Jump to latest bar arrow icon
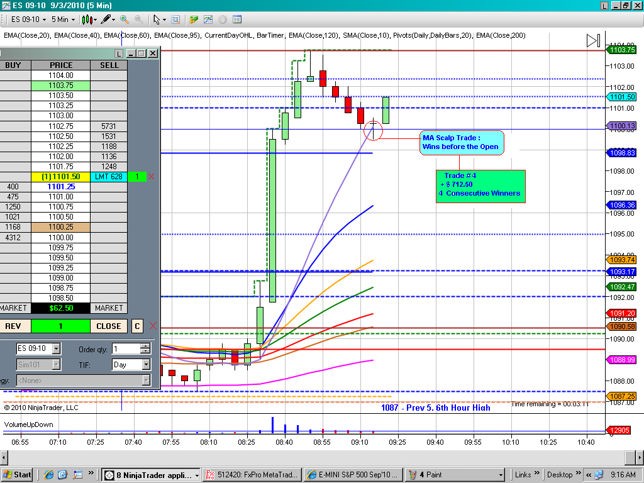644x483 pixels. tap(594, 40)
